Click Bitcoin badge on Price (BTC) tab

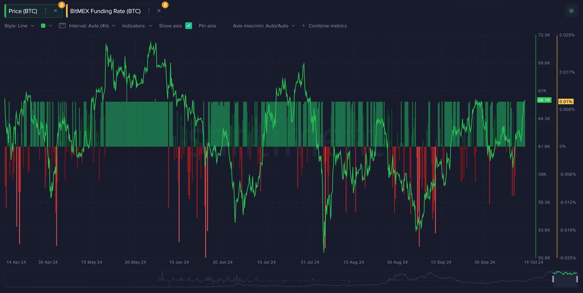coord(61,5)
